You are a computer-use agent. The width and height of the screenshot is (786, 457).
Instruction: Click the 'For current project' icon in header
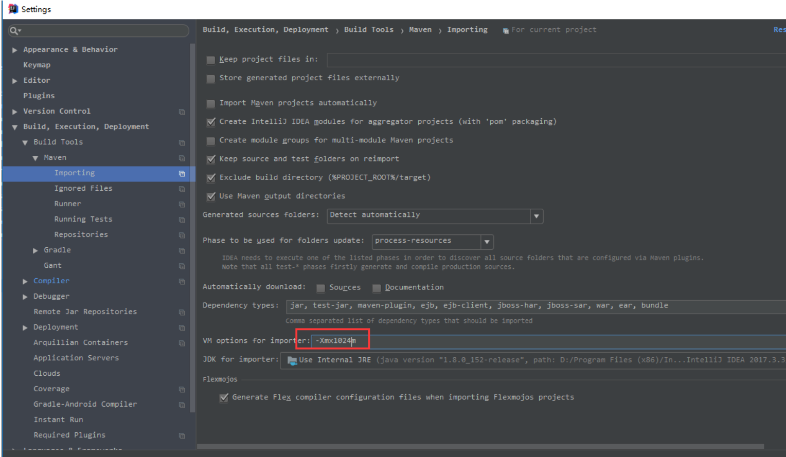coord(506,30)
